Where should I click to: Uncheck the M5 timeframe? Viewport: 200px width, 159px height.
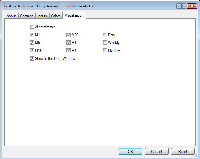tap(32, 42)
